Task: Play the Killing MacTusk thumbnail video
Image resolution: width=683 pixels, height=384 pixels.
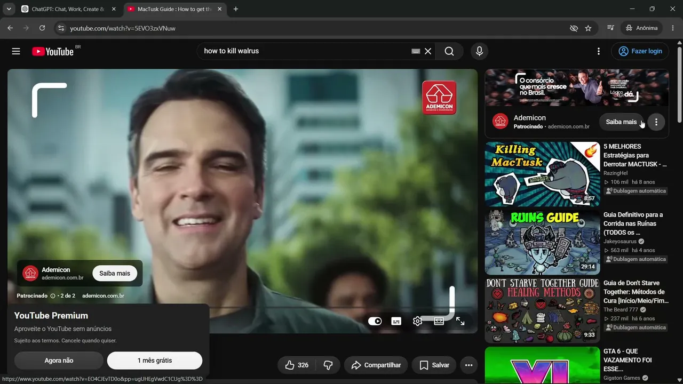Action: pyautogui.click(x=543, y=174)
